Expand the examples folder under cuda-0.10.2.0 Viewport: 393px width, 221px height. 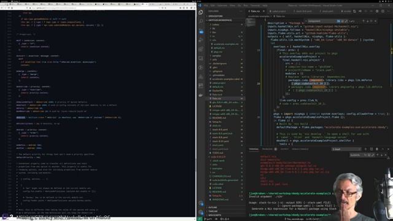[225, 168]
